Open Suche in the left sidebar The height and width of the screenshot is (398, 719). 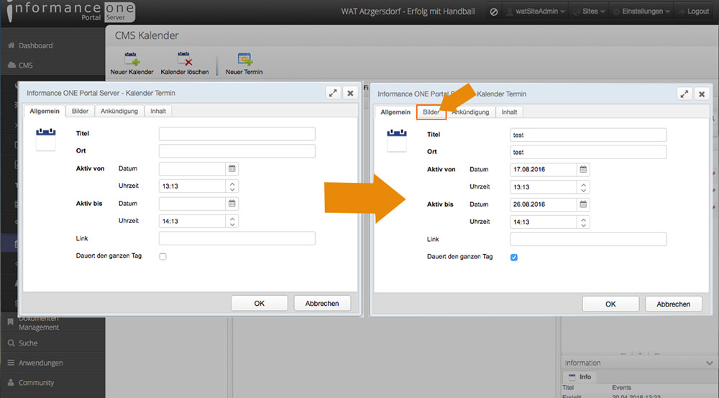click(x=28, y=343)
